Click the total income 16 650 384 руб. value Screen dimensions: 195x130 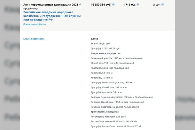click(x=101, y=5)
